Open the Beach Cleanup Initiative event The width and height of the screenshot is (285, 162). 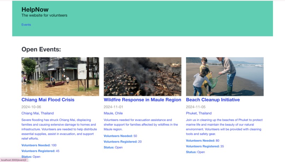(x=213, y=100)
